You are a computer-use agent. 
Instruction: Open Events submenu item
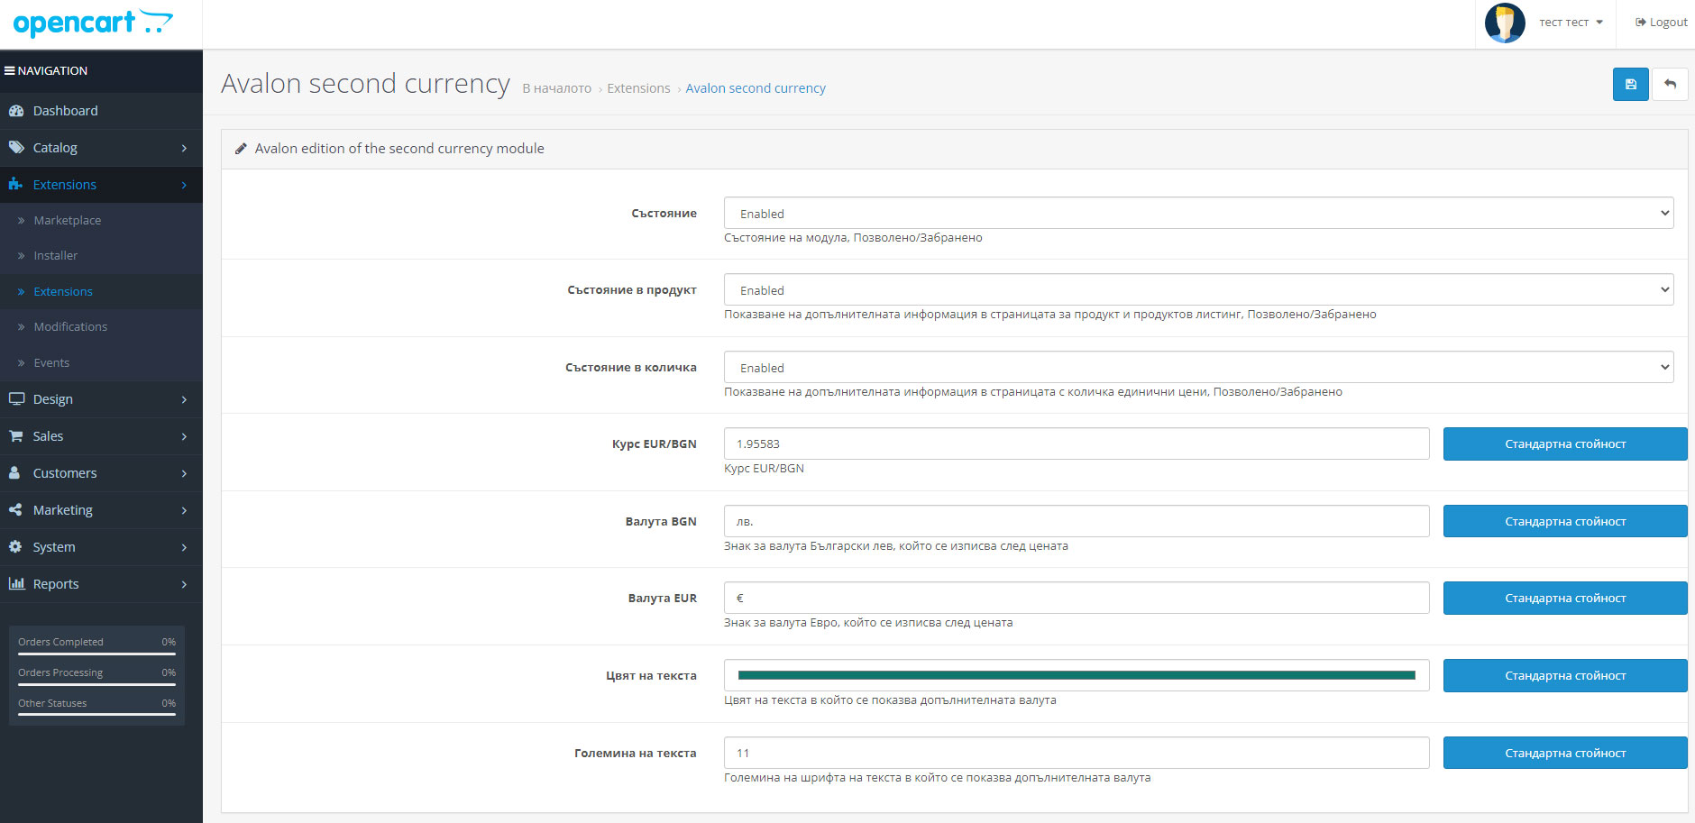[101, 362]
